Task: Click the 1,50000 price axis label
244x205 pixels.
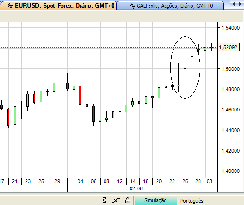Action: pos(230,69)
